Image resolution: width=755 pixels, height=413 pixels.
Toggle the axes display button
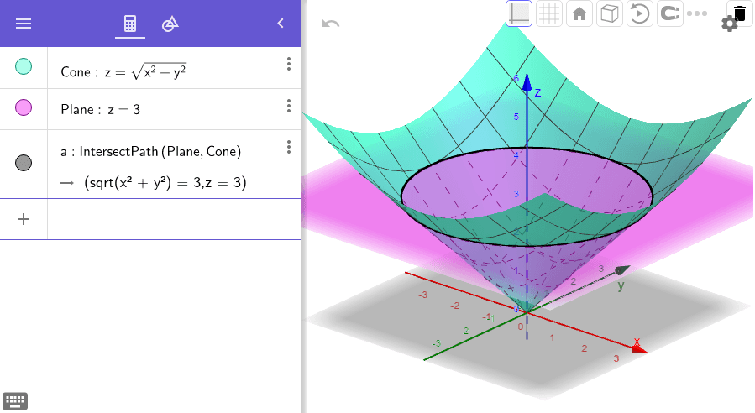519,13
